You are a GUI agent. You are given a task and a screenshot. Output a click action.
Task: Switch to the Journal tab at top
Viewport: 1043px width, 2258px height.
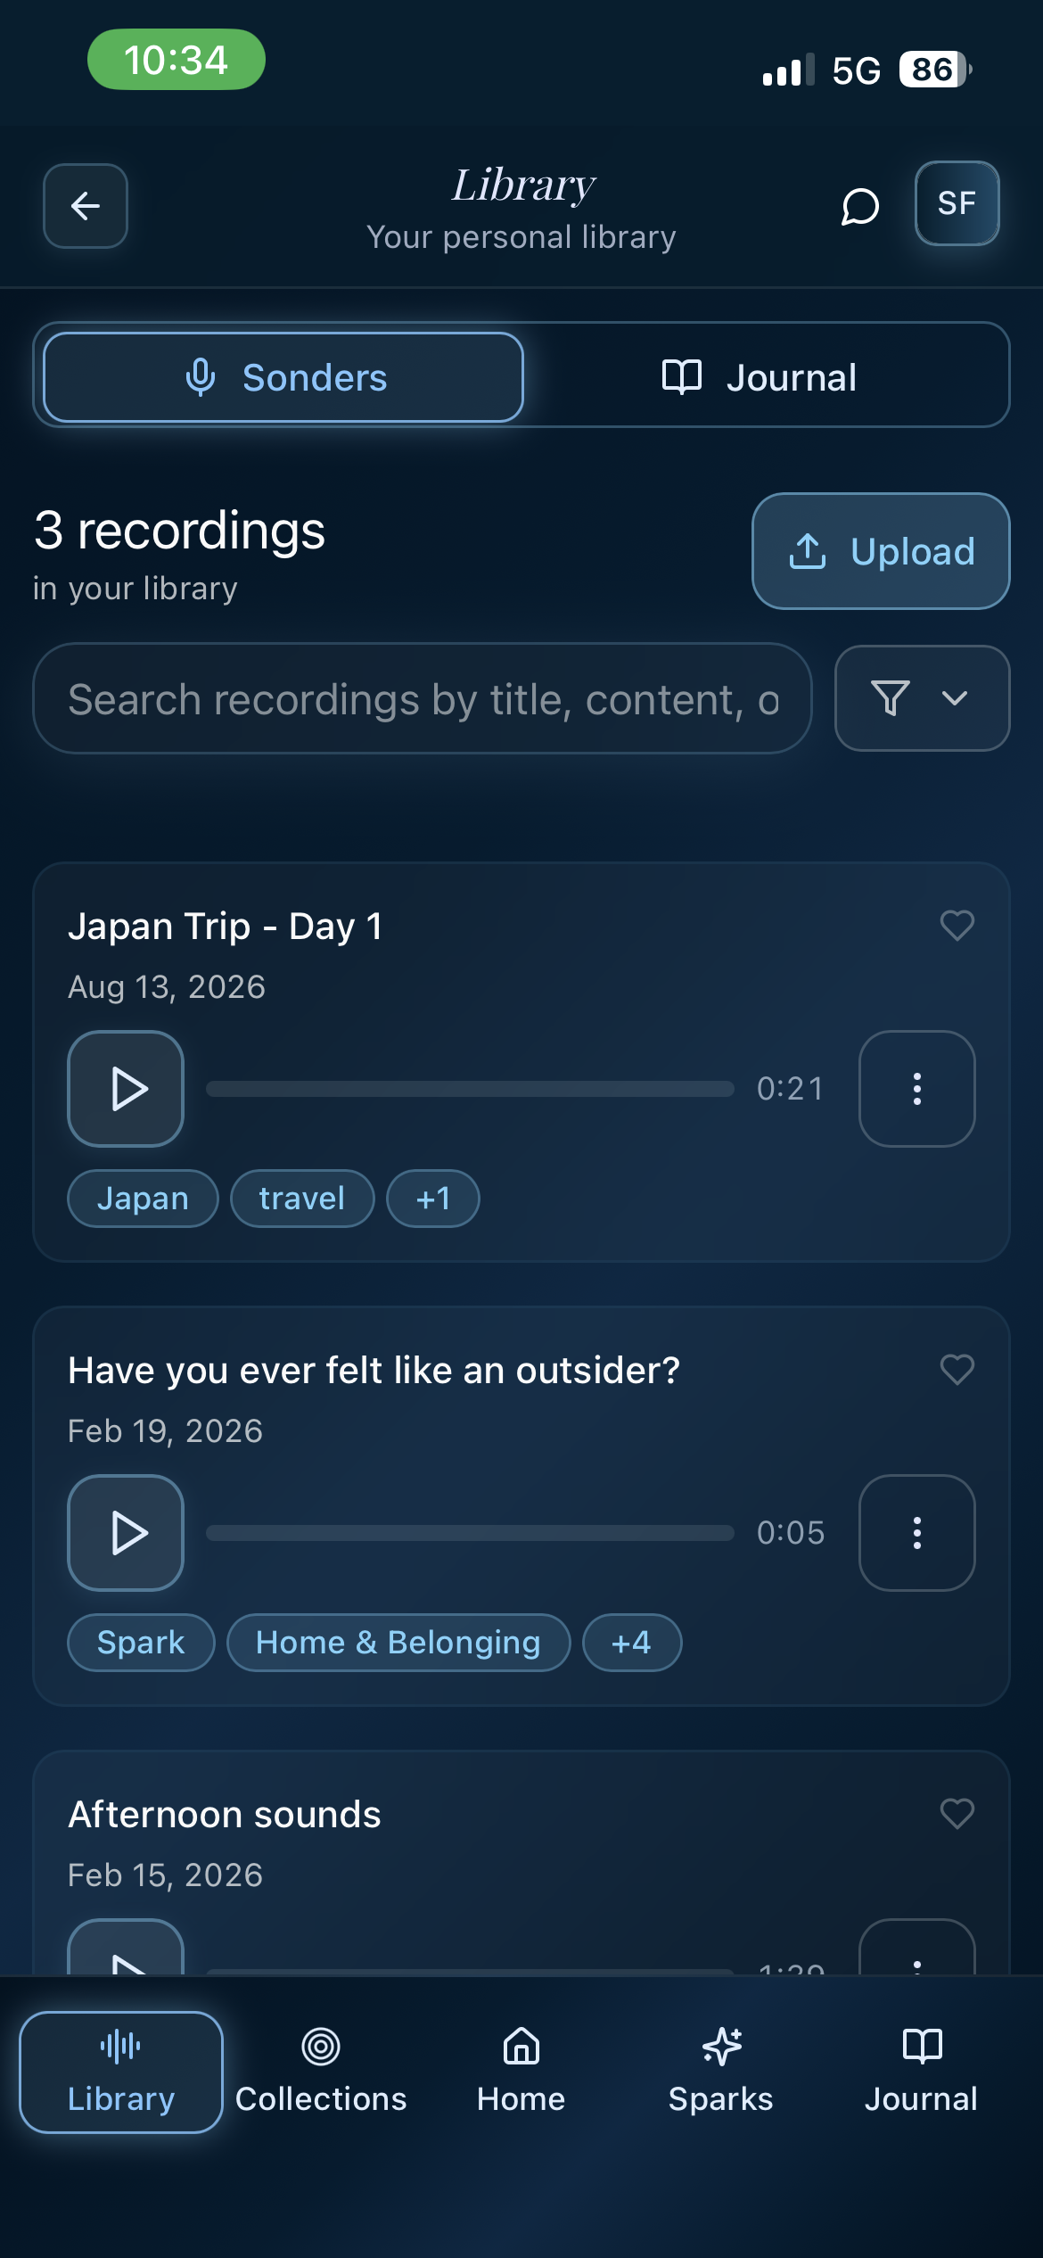760,377
